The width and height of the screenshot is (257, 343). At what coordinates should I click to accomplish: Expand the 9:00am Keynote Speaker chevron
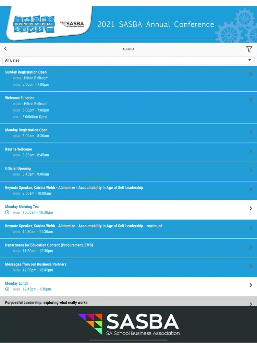pos(251,189)
